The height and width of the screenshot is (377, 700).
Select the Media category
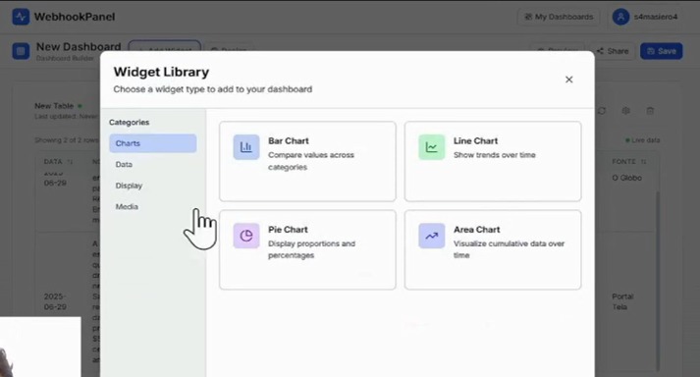153,206
